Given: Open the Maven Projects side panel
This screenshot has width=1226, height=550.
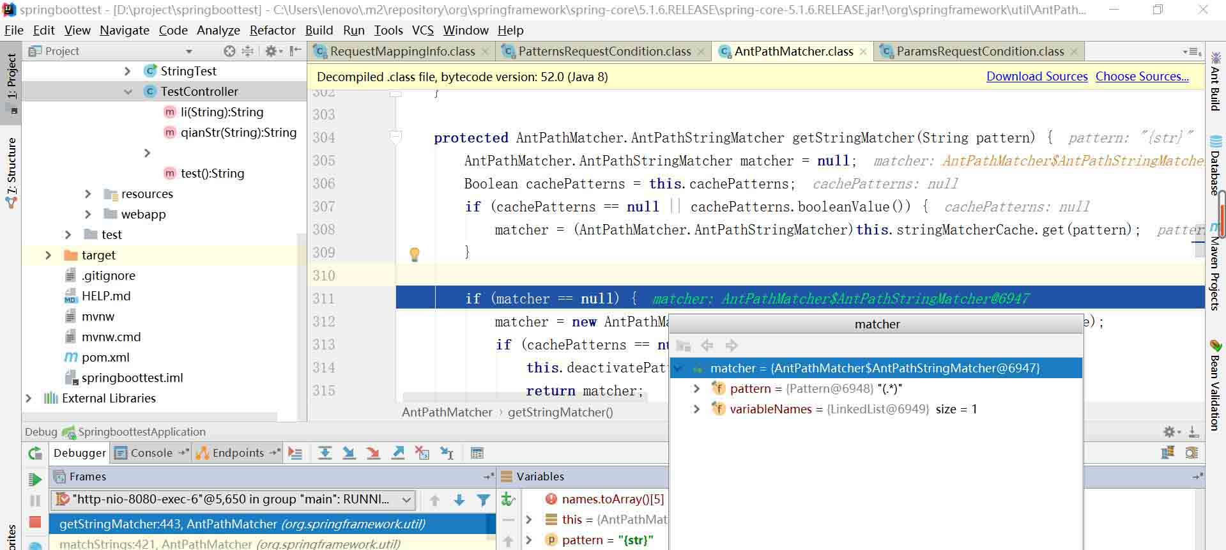Looking at the screenshot, I should (1215, 267).
